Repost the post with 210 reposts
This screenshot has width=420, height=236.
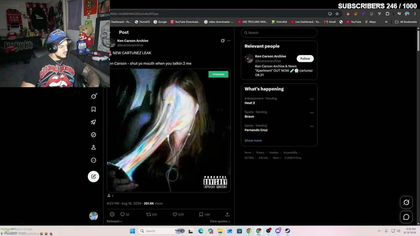point(152,214)
